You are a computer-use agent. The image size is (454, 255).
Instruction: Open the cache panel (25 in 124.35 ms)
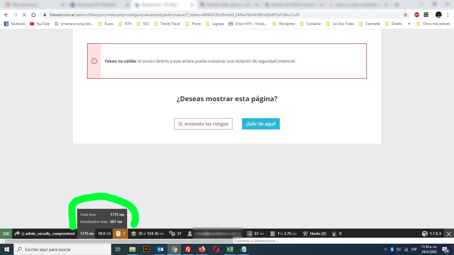(x=147, y=233)
